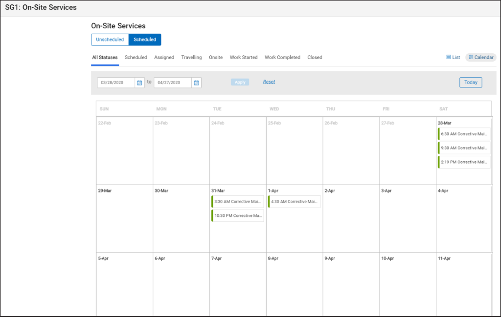View the Closed status tab
Image resolution: width=501 pixels, height=317 pixels.
pos(315,58)
